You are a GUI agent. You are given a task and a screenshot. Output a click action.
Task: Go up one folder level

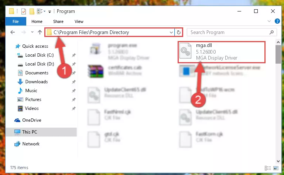(x=40, y=32)
